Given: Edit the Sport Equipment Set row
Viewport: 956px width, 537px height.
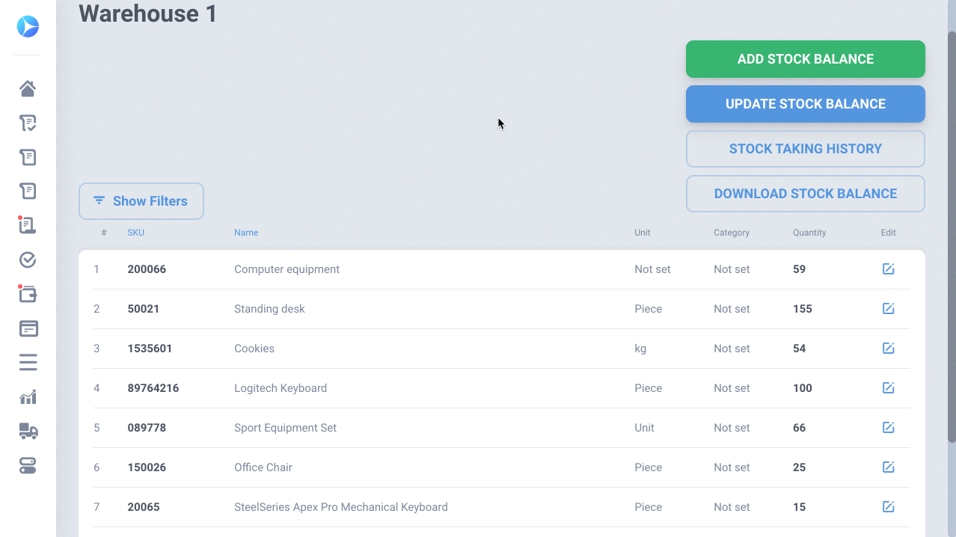Looking at the screenshot, I should point(888,428).
